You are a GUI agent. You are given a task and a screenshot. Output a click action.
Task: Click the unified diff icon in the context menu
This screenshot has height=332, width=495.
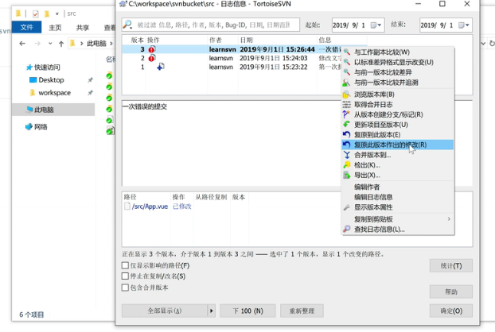(347, 62)
